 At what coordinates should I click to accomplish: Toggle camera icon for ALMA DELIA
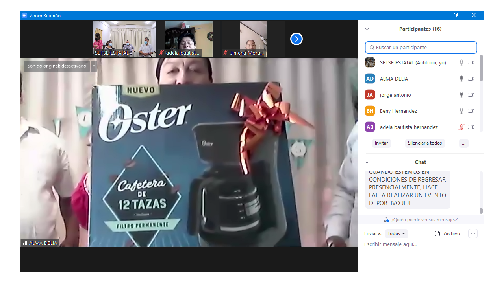[x=471, y=79]
